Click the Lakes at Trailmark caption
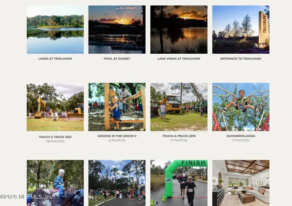 coord(55,59)
